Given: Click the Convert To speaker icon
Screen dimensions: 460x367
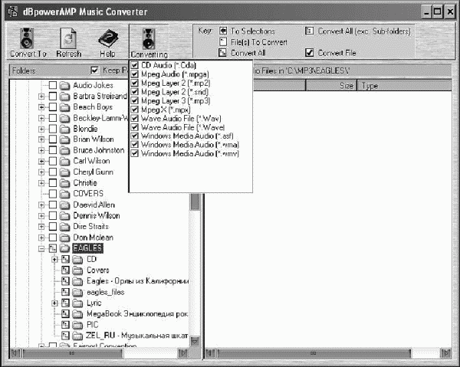Looking at the screenshot, I should click(27, 38).
